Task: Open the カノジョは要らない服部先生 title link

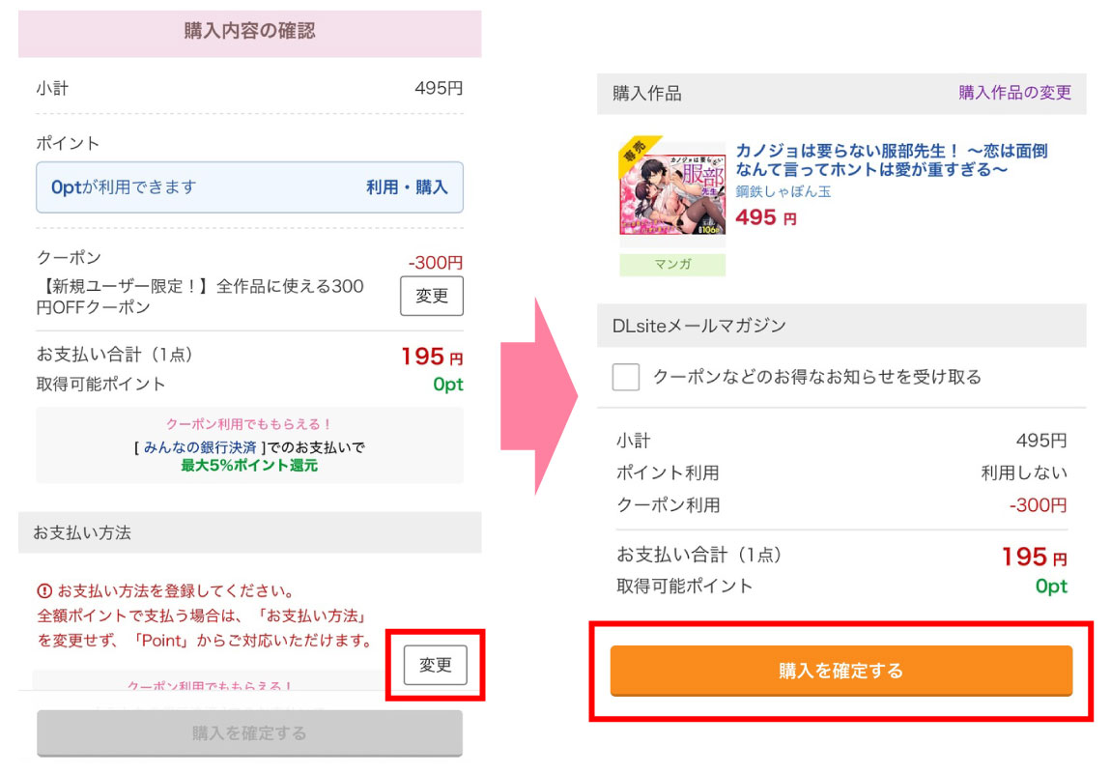Action: point(891,160)
